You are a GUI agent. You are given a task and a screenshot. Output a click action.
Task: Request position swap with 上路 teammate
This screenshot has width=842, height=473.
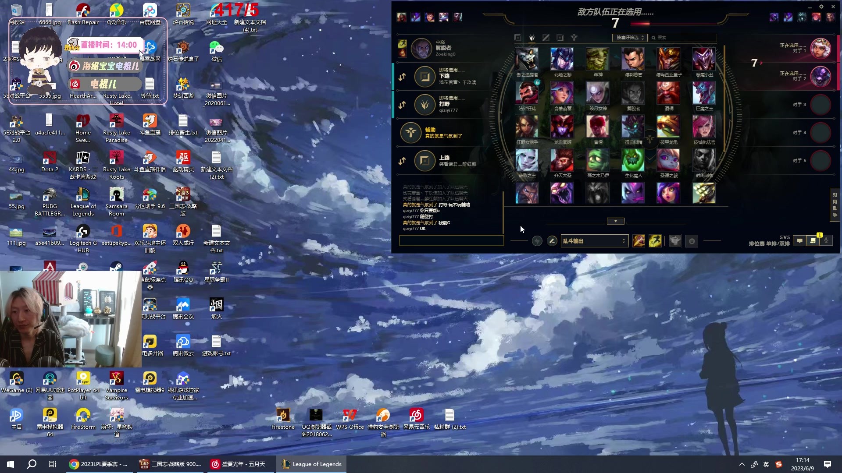pyautogui.click(x=402, y=161)
